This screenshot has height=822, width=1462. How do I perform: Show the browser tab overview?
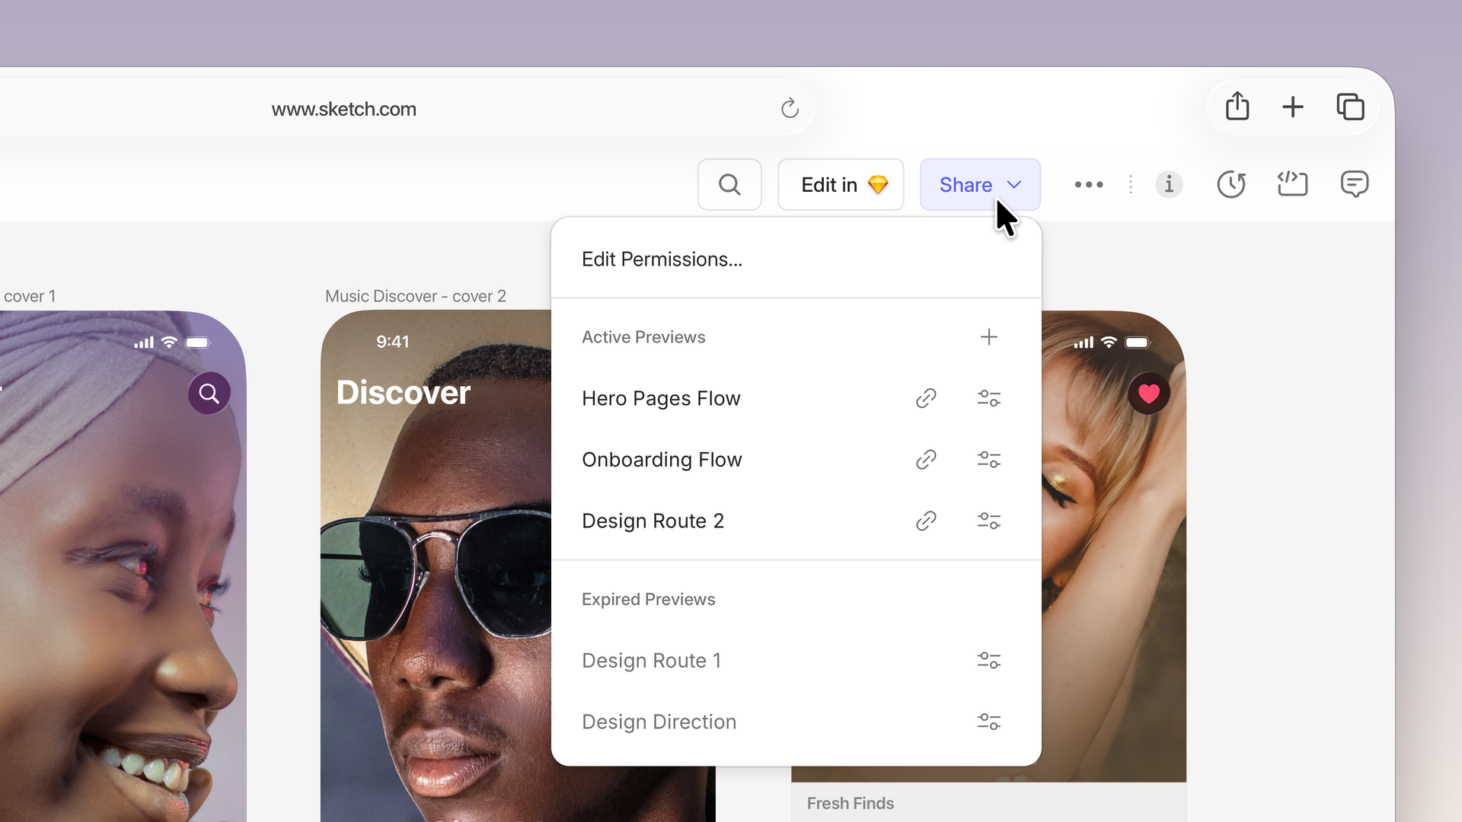click(x=1351, y=107)
